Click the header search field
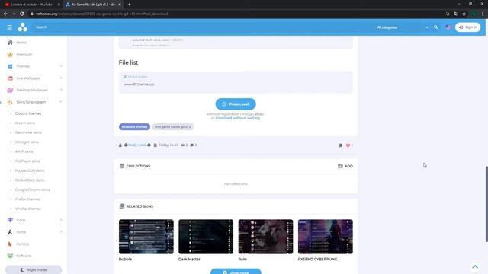 (199, 27)
